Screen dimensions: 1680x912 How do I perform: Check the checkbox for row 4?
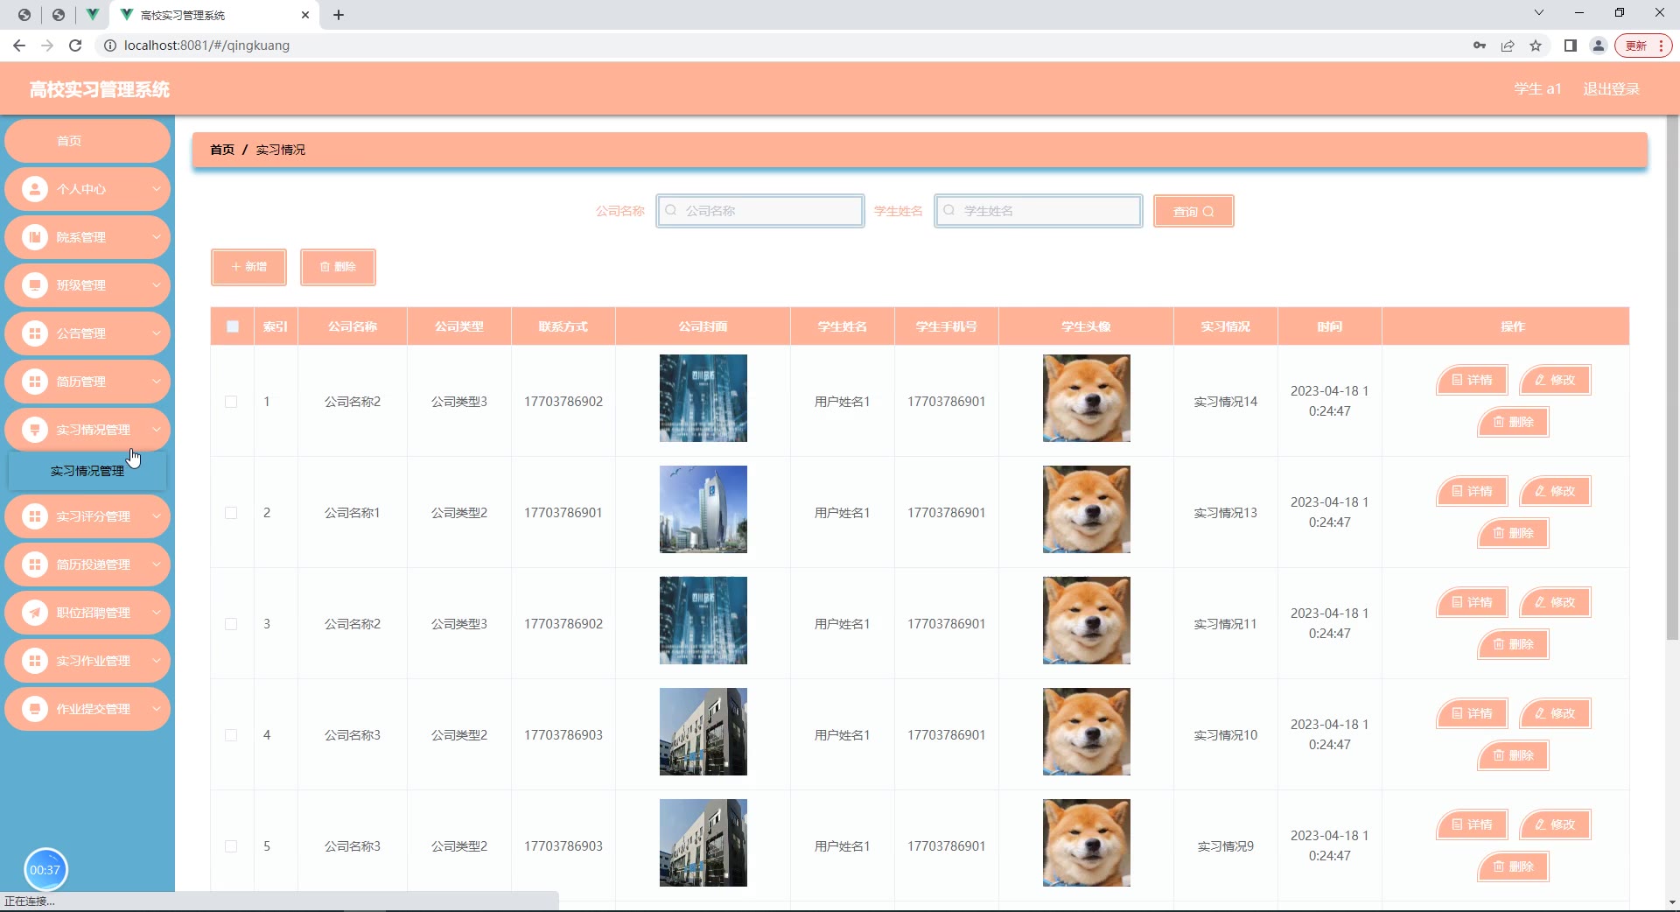(231, 735)
